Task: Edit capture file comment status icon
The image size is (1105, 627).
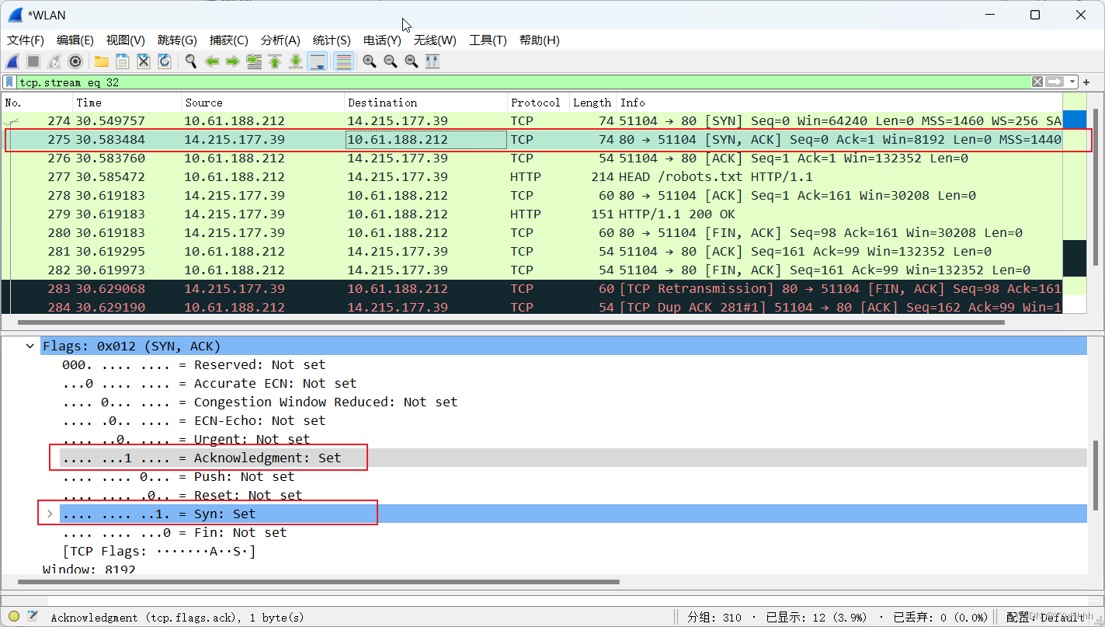Action: pos(33,617)
